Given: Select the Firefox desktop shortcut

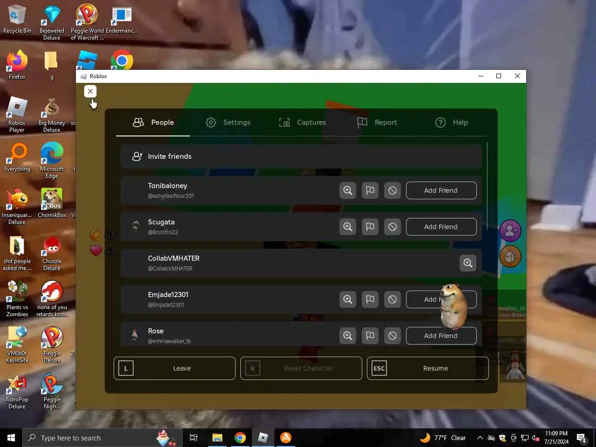Looking at the screenshot, I should click(17, 65).
